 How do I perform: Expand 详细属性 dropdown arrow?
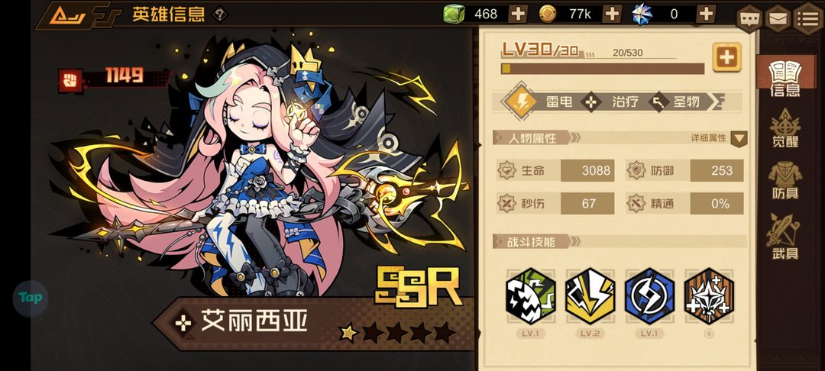coord(739,139)
